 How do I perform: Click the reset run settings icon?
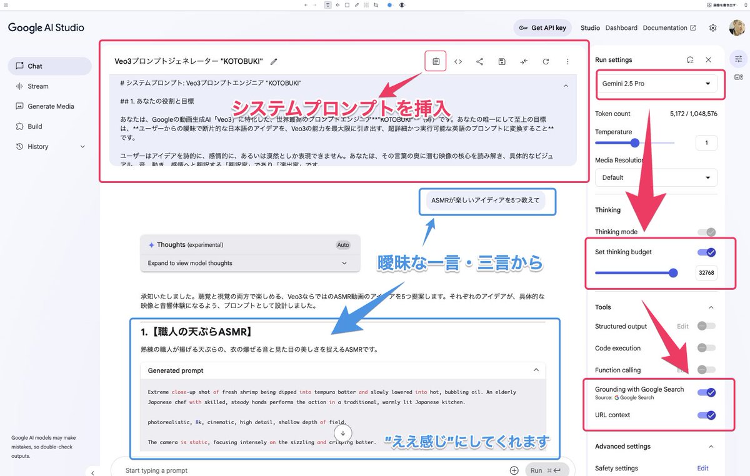point(690,60)
